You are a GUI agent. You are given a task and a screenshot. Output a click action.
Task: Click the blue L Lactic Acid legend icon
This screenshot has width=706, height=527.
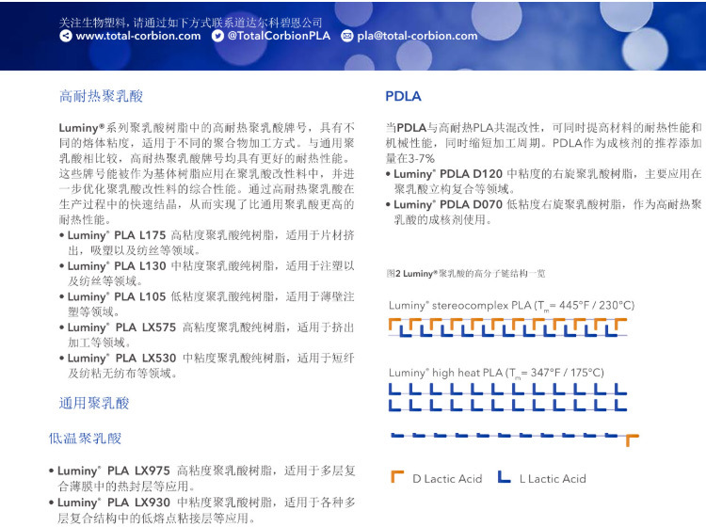click(504, 476)
